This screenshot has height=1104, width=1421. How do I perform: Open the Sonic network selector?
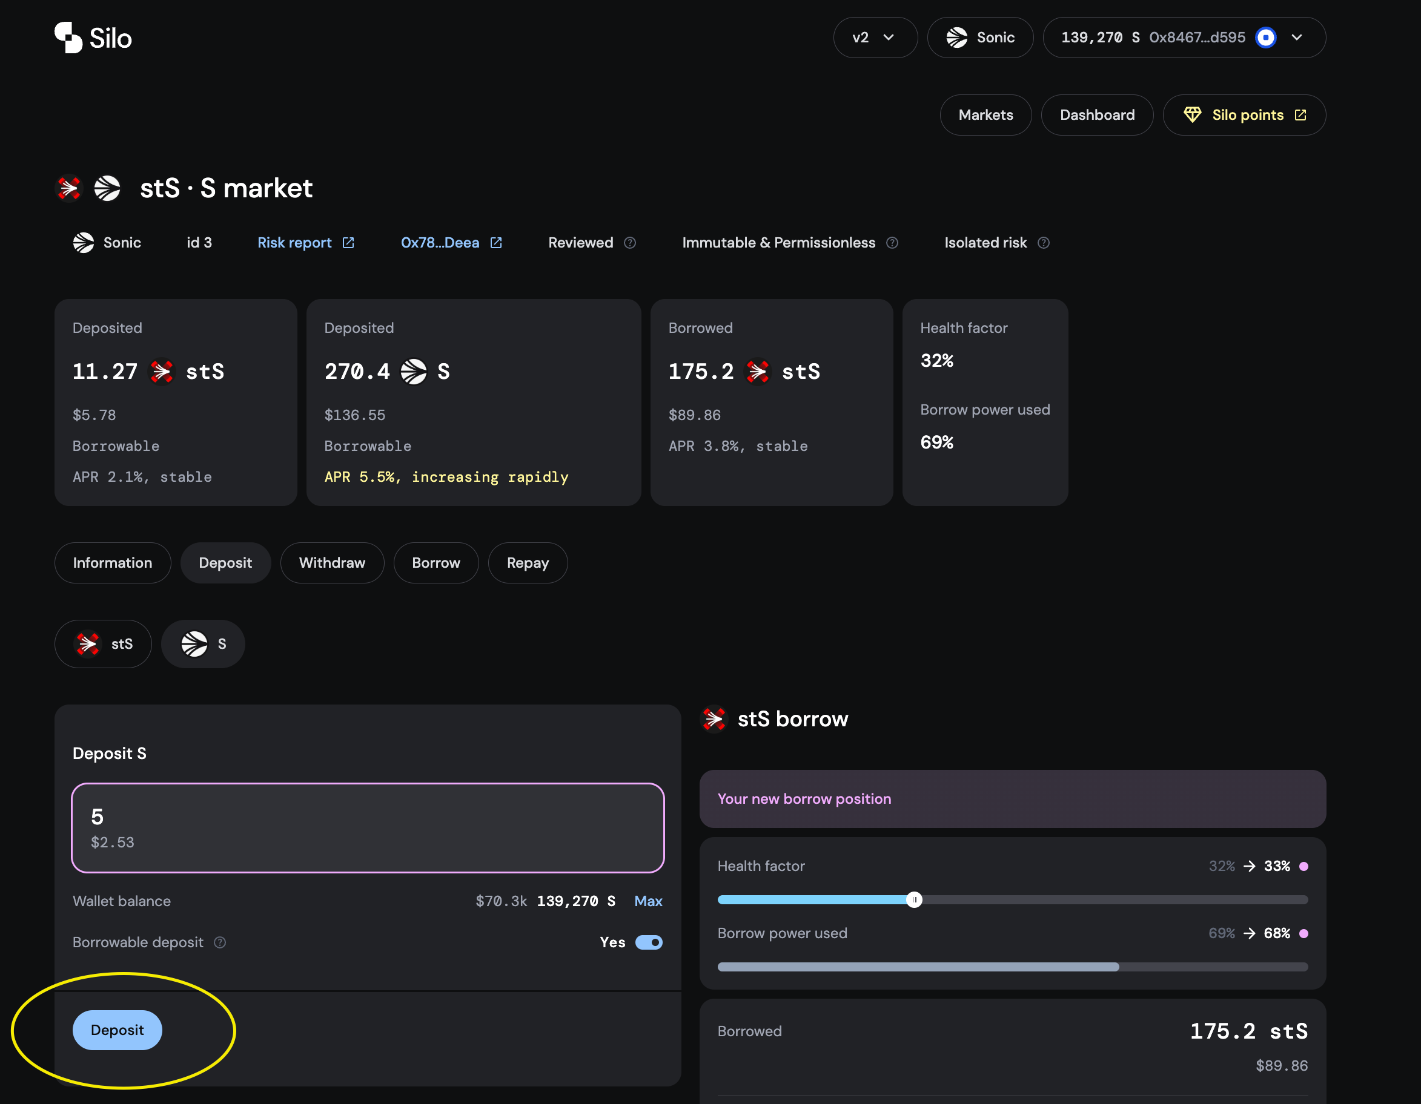[x=980, y=38]
